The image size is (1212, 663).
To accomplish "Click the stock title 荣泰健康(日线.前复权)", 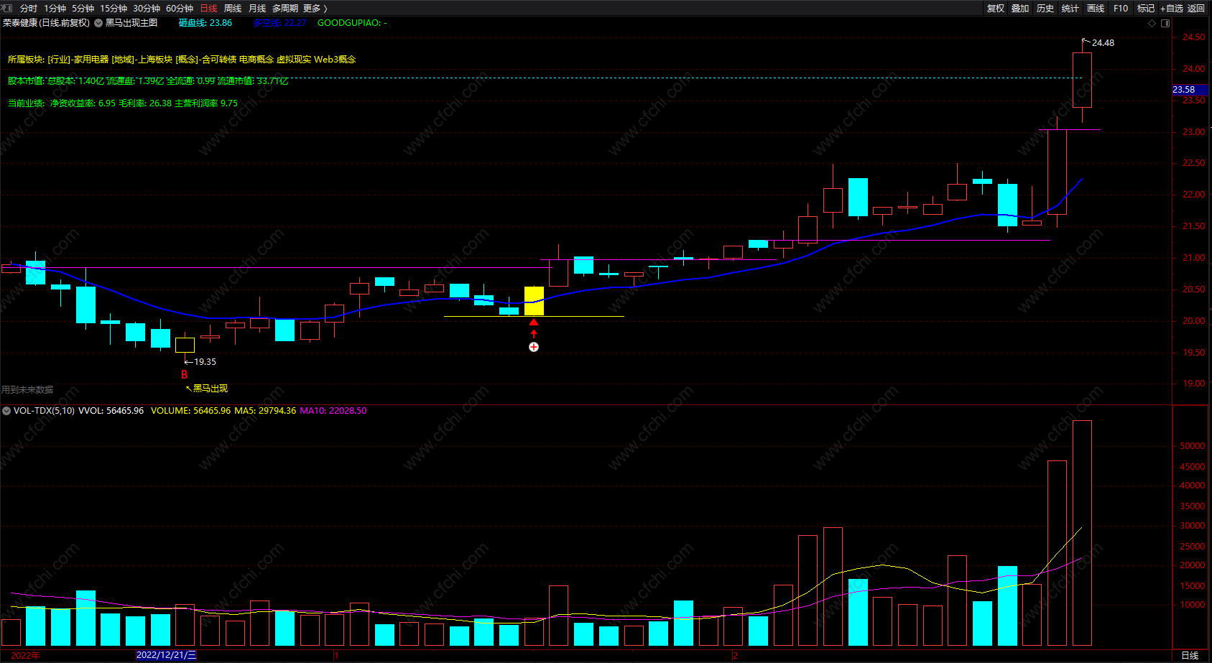I will [x=46, y=23].
